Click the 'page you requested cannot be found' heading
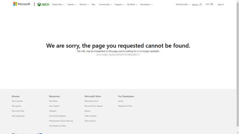The height and width of the screenshot is (134, 239). pos(118,45)
